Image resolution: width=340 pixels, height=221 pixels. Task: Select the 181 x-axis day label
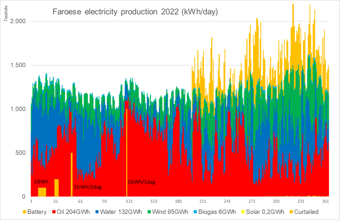click(x=178, y=202)
